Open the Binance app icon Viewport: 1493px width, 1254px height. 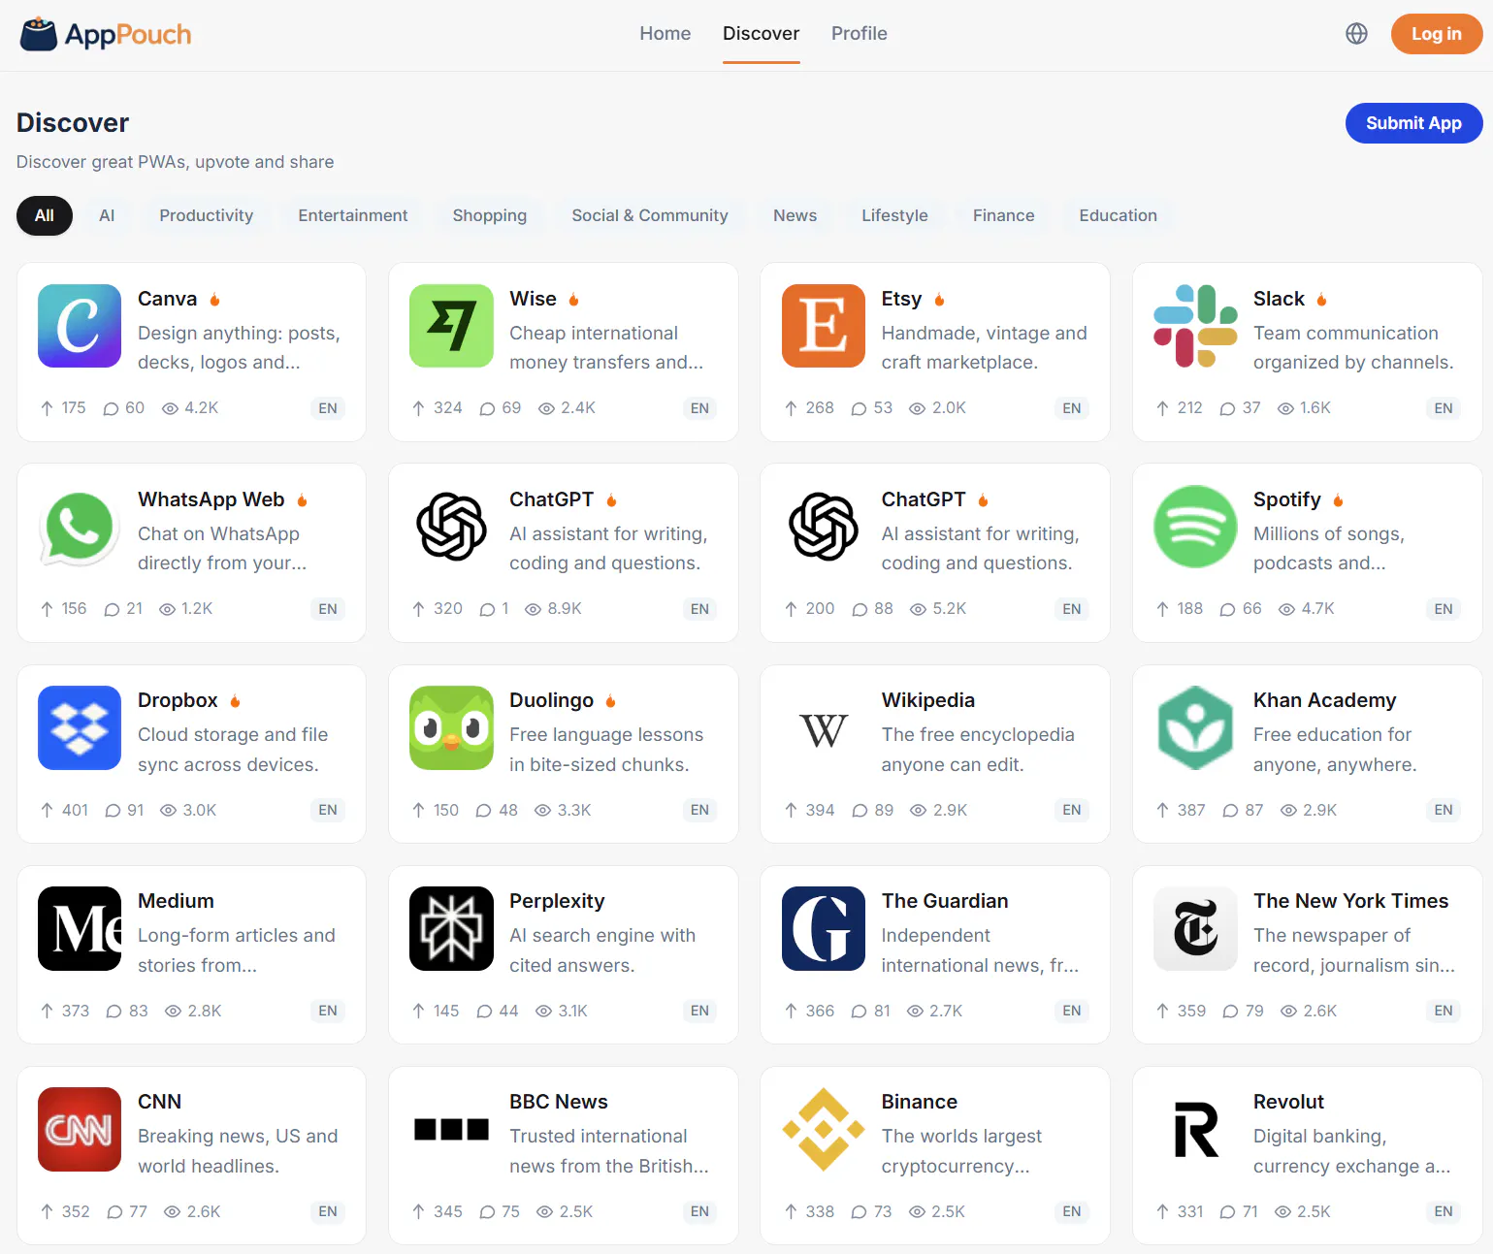click(824, 1129)
